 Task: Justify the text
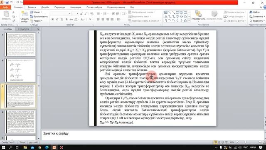coord(112,20)
